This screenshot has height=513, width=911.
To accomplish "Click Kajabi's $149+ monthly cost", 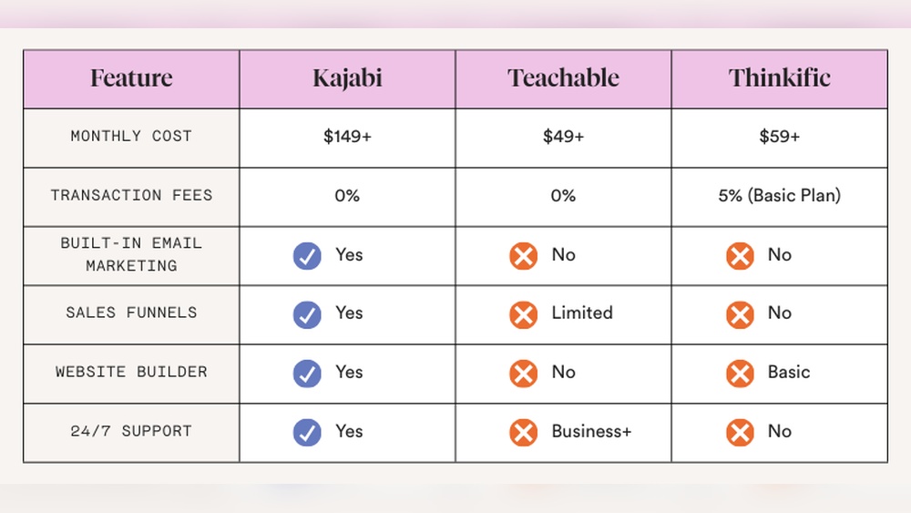I will point(347,137).
